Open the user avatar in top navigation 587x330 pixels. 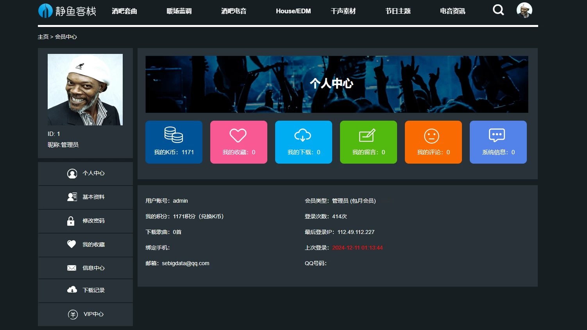click(x=524, y=10)
